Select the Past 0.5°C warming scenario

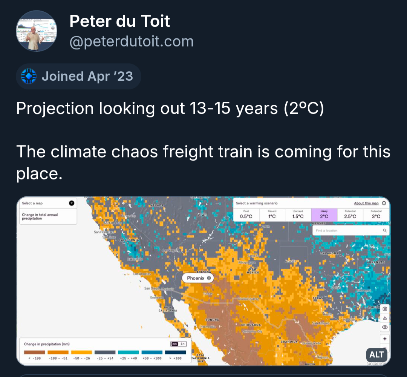[246, 214]
